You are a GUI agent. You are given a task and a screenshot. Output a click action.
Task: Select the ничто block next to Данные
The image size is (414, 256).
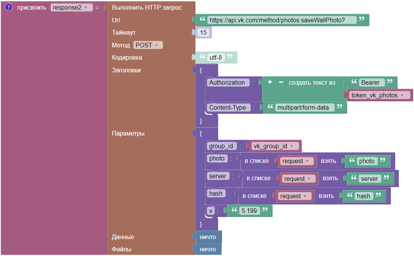click(x=208, y=237)
